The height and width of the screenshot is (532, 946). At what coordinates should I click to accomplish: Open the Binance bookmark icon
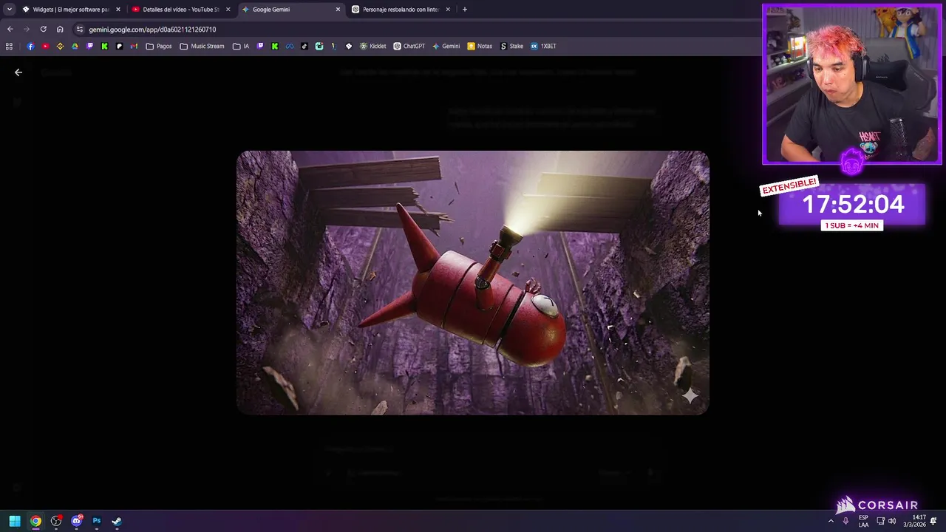pyautogui.click(x=60, y=46)
